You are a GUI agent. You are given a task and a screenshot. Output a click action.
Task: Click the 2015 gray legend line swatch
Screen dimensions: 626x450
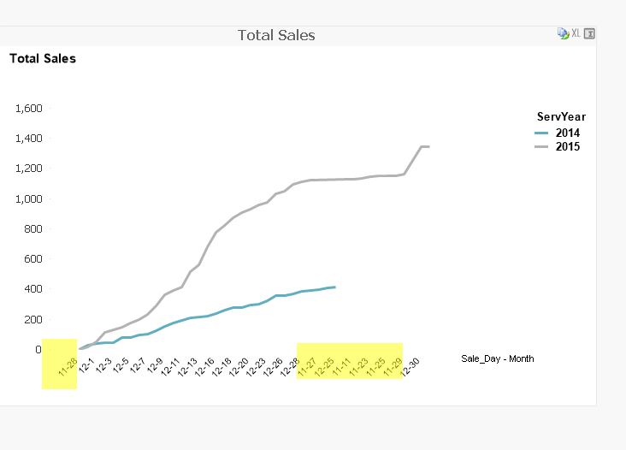pos(541,147)
